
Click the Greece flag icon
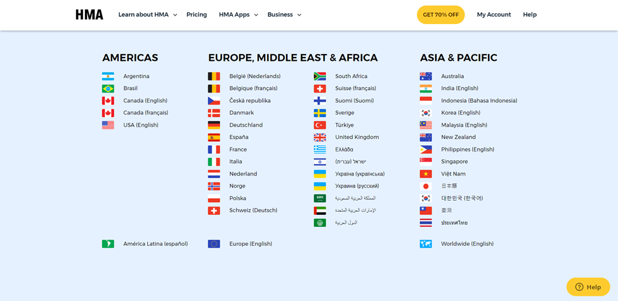(320, 150)
